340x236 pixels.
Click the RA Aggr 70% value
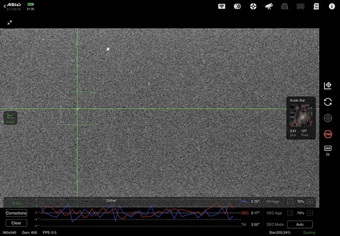[300, 202]
